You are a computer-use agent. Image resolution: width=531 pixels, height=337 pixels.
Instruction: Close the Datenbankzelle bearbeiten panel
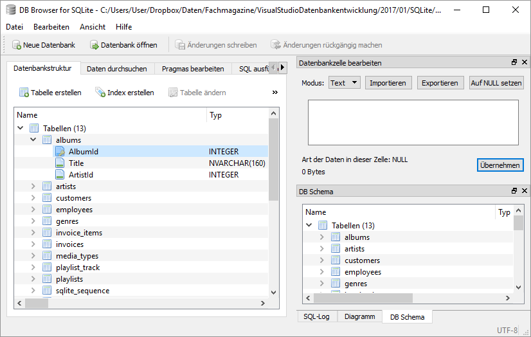pyautogui.click(x=525, y=62)
